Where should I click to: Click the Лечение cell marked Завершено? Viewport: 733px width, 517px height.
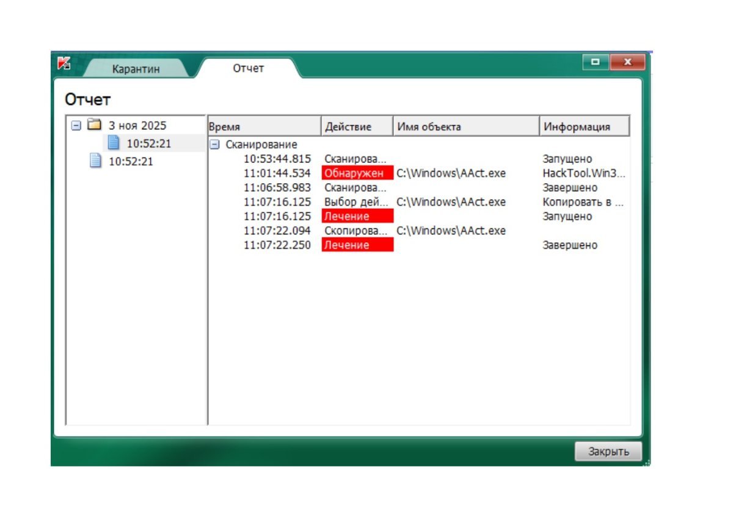point(357,245)
